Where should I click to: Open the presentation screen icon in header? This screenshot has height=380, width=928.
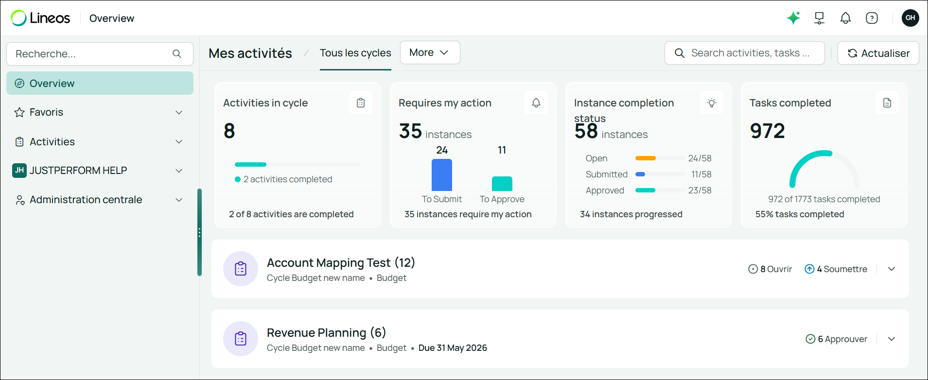820,18
